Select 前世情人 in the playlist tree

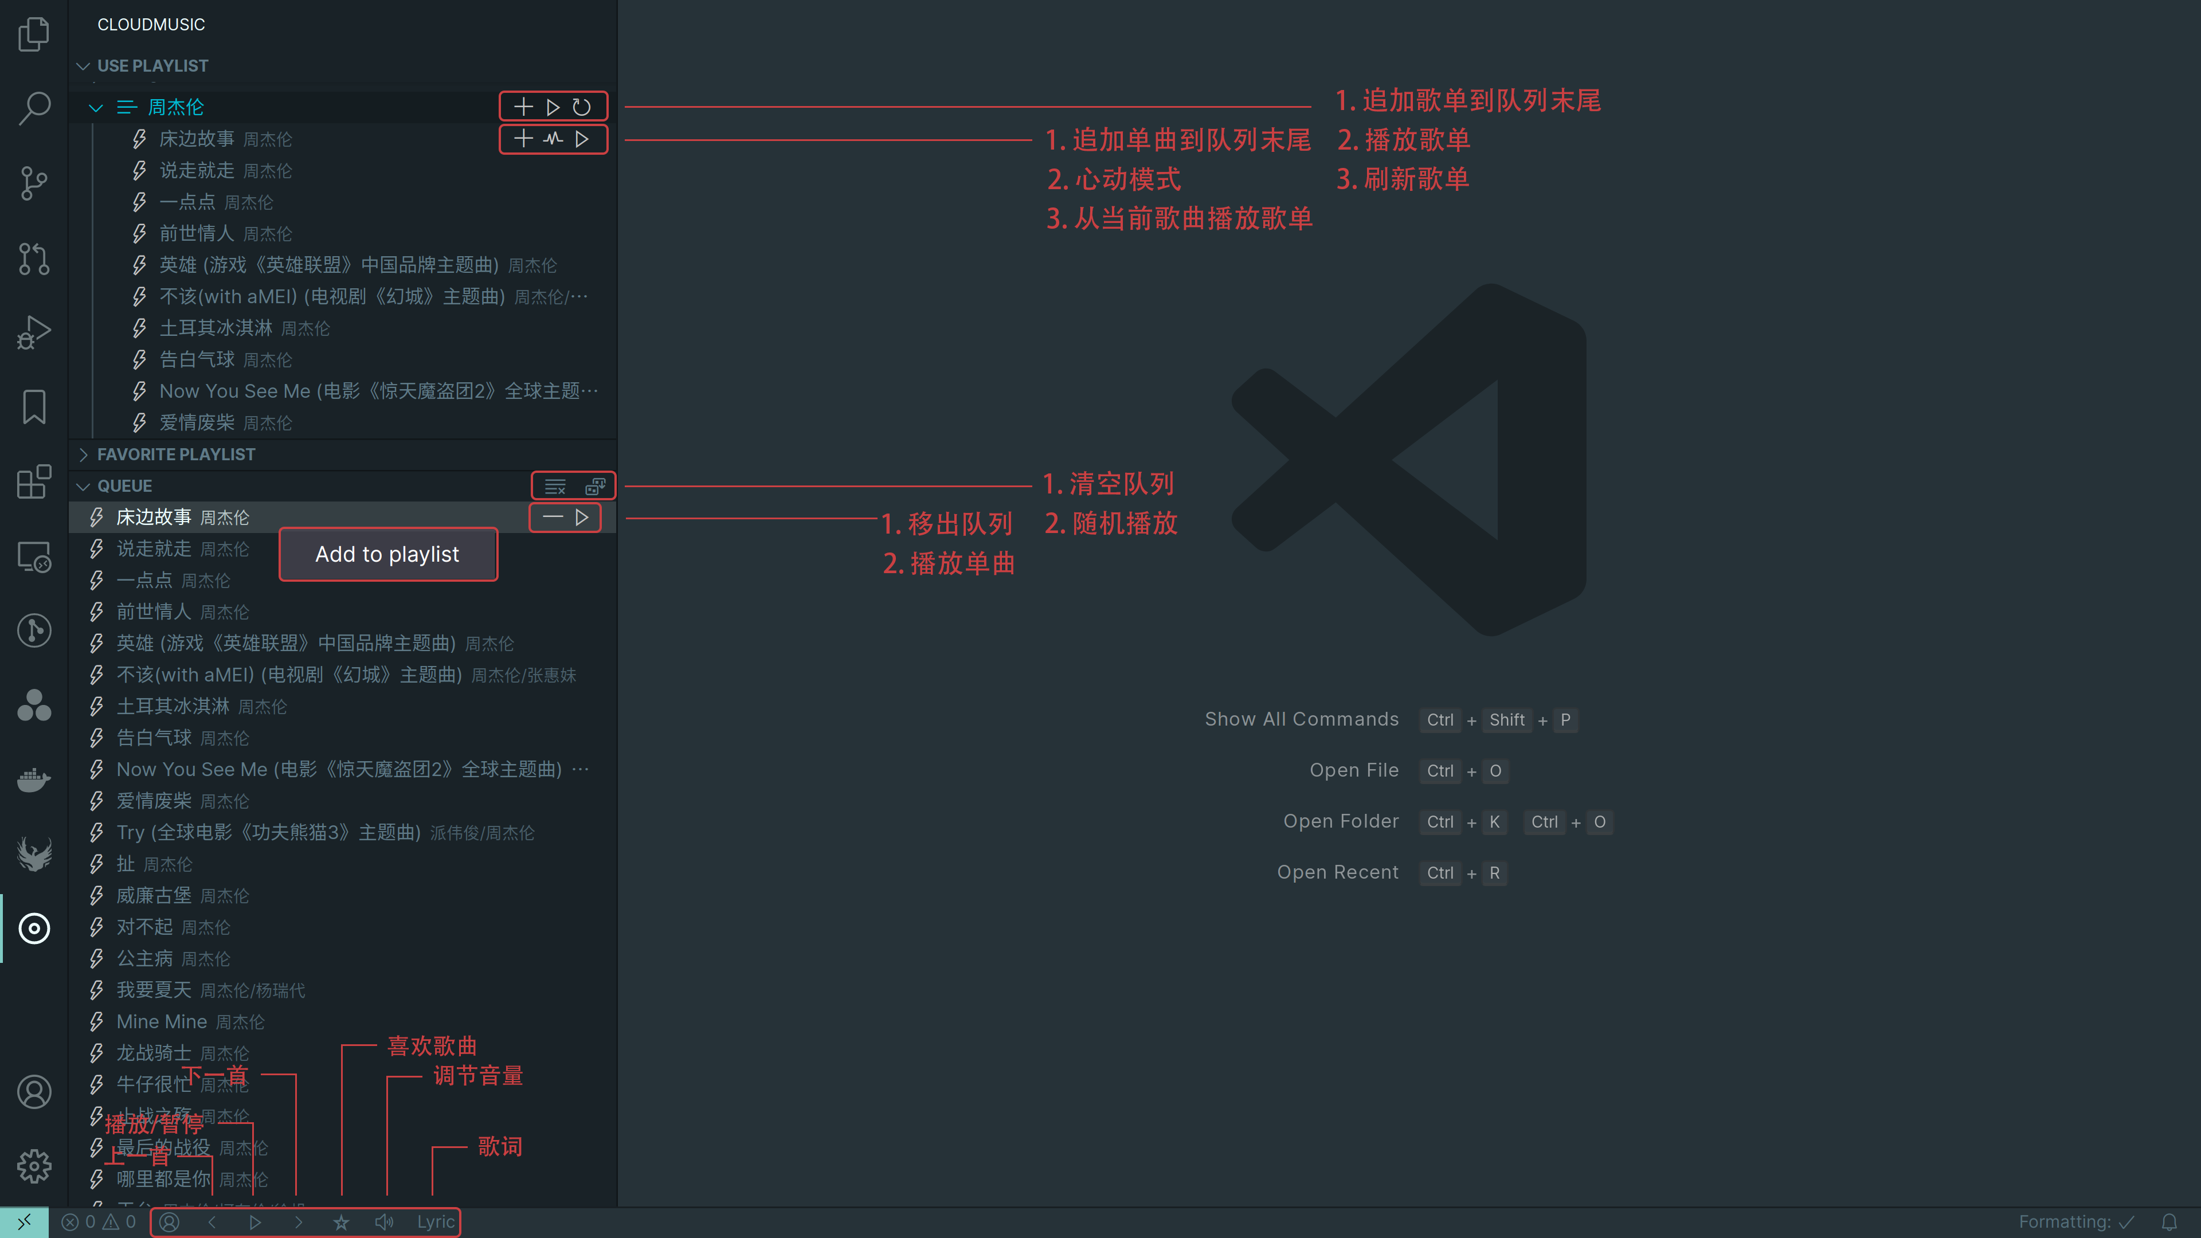[343, 233]
